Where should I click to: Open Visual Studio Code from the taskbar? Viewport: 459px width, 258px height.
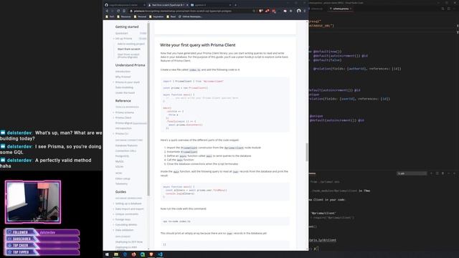[160, 254]
